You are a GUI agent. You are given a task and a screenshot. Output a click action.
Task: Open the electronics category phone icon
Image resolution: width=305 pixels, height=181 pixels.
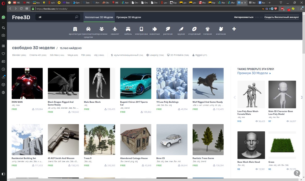pyautogui.click(x=141, y=29)
